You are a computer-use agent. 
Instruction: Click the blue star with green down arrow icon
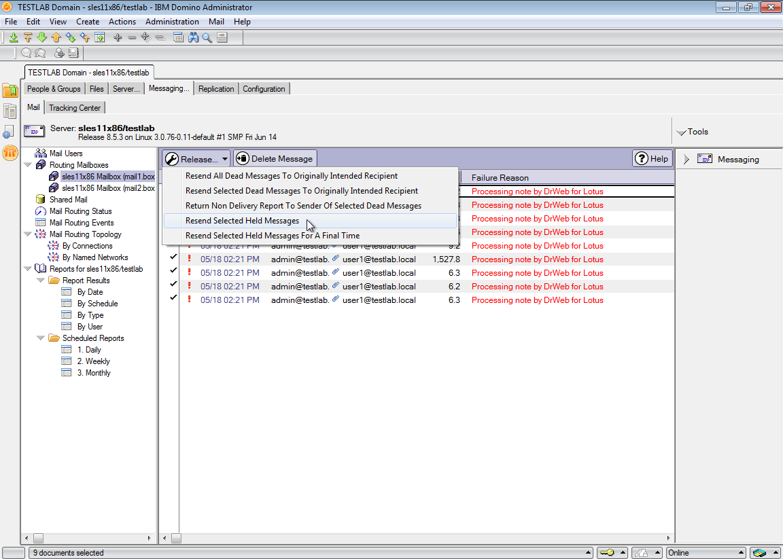coord(71,37)
